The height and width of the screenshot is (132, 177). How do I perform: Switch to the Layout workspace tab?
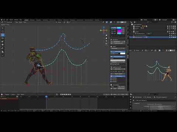pyautogui.click(x=27, y=20)
